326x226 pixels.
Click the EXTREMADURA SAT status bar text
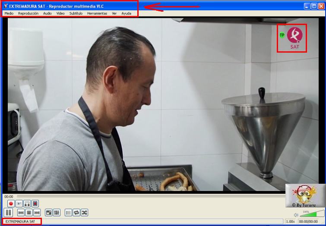(x=20, y=221)
